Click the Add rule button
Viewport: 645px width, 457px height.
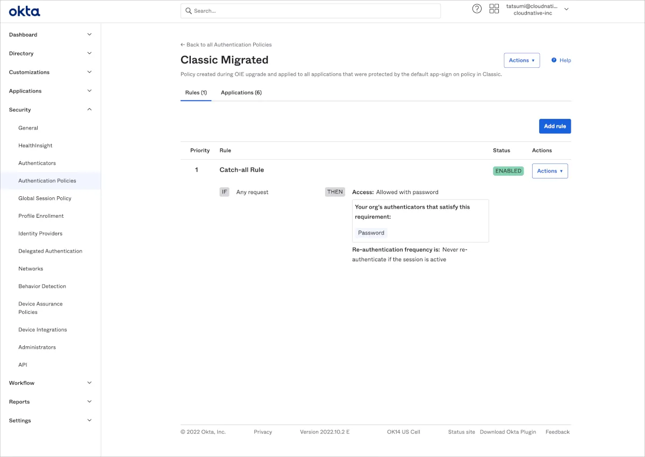[555, 126]
